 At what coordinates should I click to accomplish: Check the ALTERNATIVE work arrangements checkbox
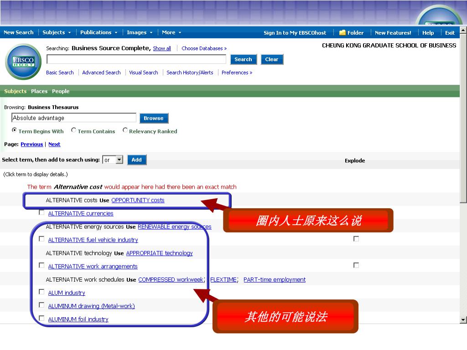pyautogui.click(x=42, y=265)
